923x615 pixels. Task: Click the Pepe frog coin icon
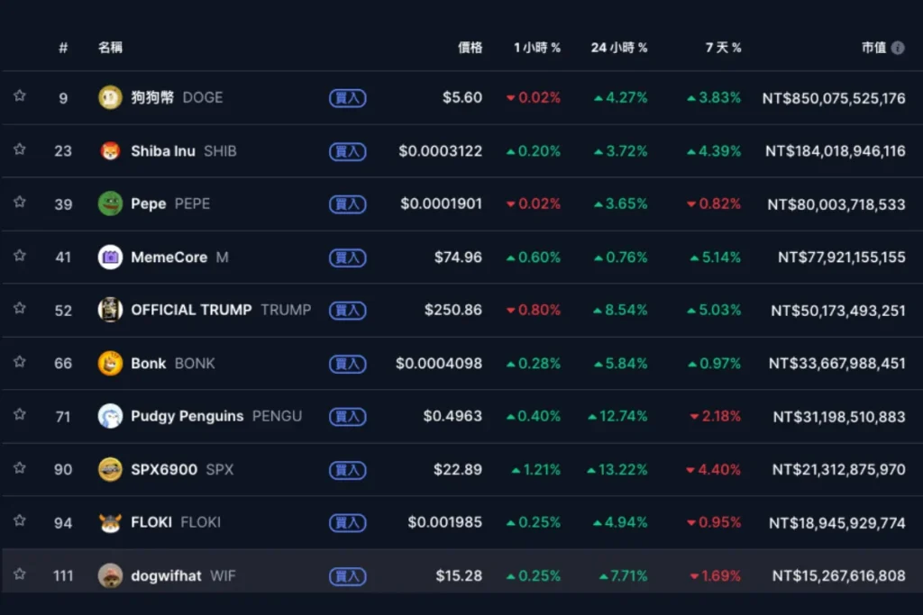click(110, 203)
